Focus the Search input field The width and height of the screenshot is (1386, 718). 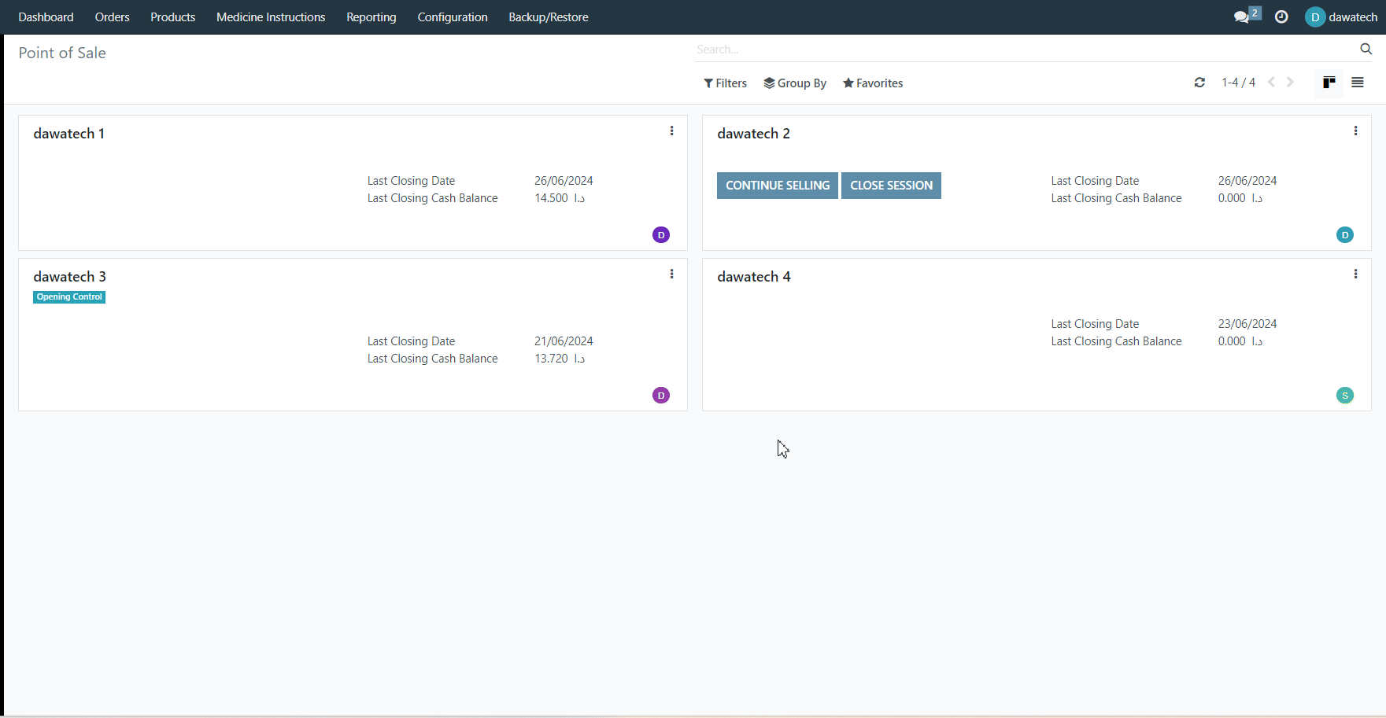(x=1023, y=50)
